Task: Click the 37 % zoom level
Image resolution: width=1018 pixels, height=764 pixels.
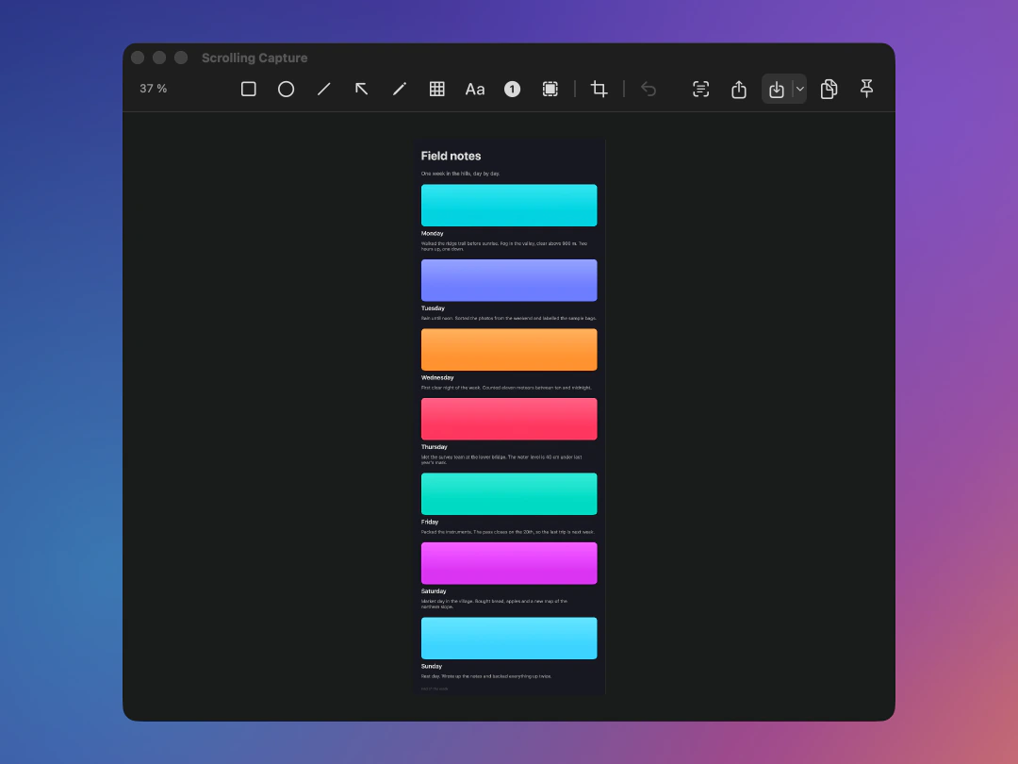Action: (154, 89)
